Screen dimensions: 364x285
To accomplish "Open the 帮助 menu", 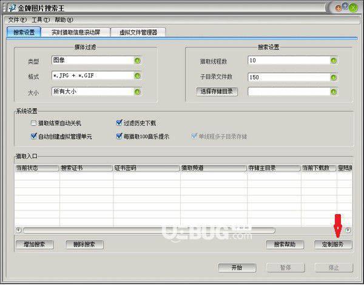I will [x=64, y=20].
